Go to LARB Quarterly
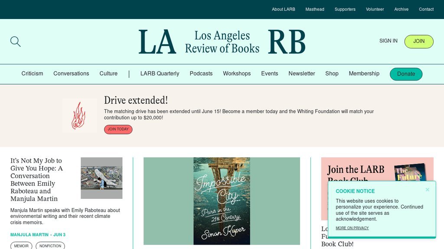Screen dimensions: 444x249 coord(160,73)
